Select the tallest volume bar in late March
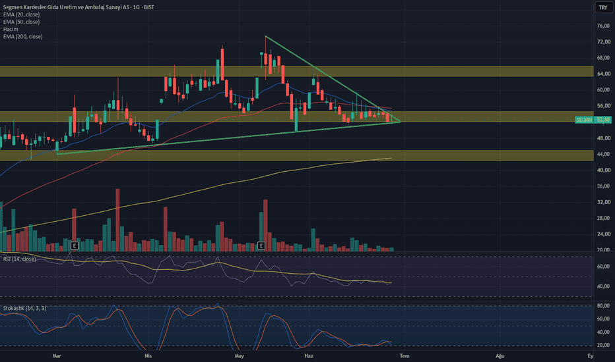Image resolution: width=615 pixels, height=362 pixels. tap(117, 220)
